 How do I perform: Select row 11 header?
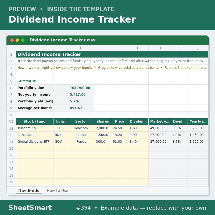(x=11, y=121)
